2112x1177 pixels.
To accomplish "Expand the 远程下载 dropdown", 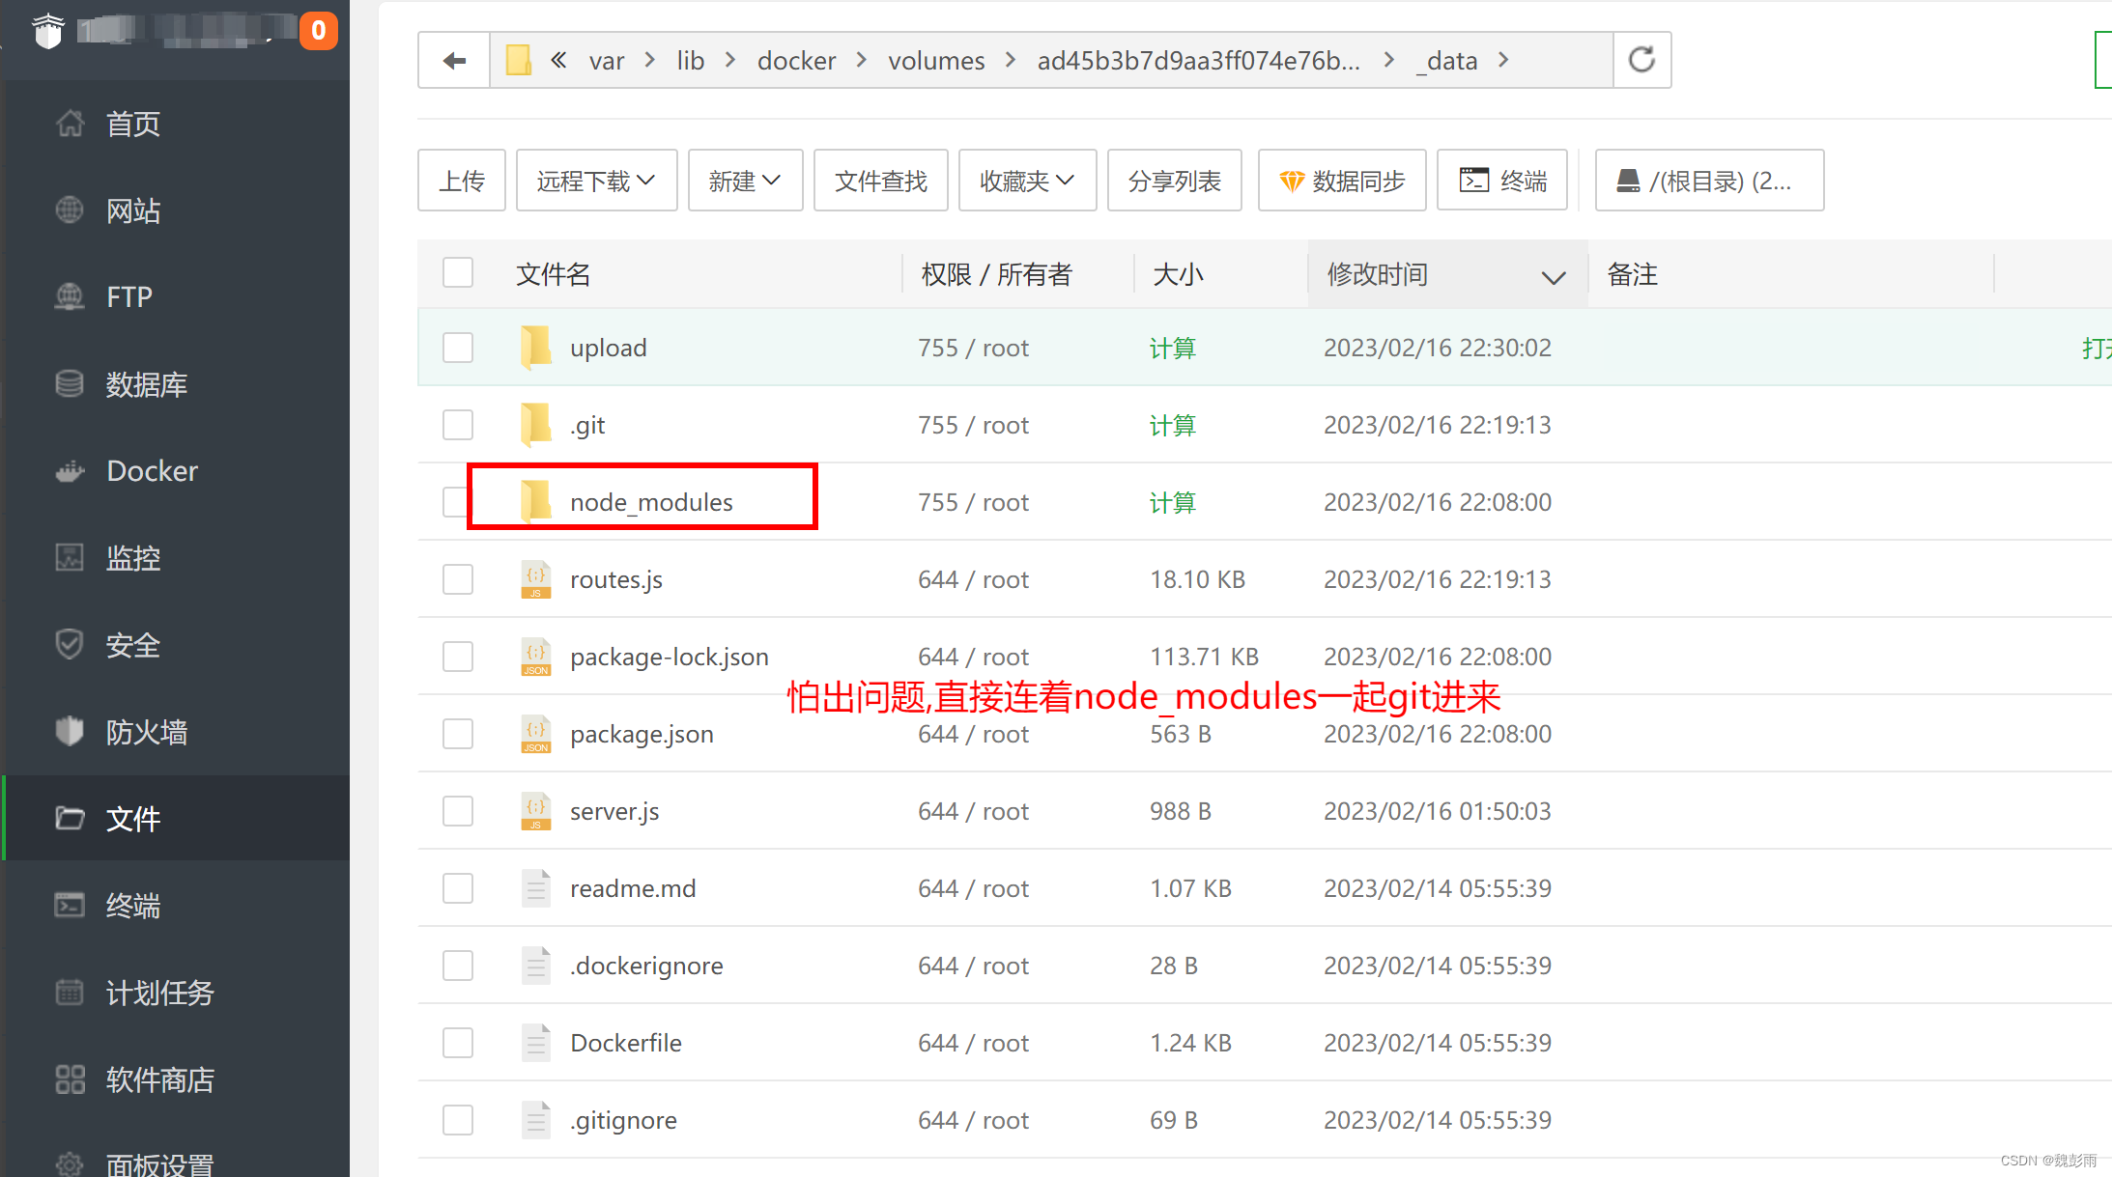I will (596, 181).
